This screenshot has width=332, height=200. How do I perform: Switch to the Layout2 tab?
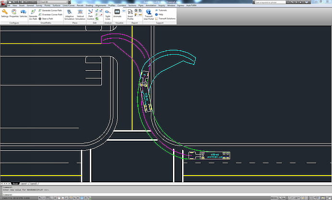pos(34,184)
